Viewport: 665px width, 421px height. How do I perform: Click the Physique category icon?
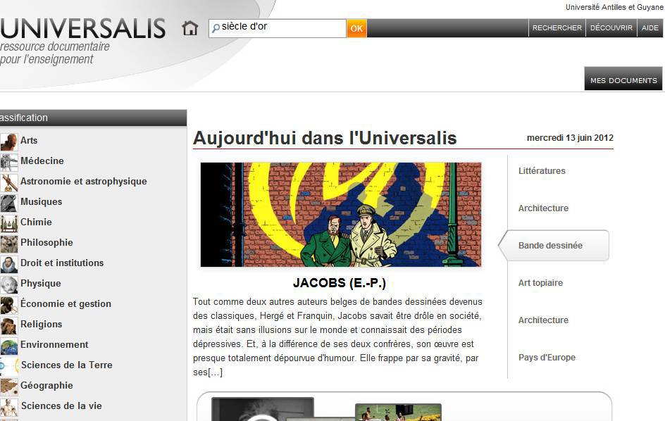click(x=8, y=284)
